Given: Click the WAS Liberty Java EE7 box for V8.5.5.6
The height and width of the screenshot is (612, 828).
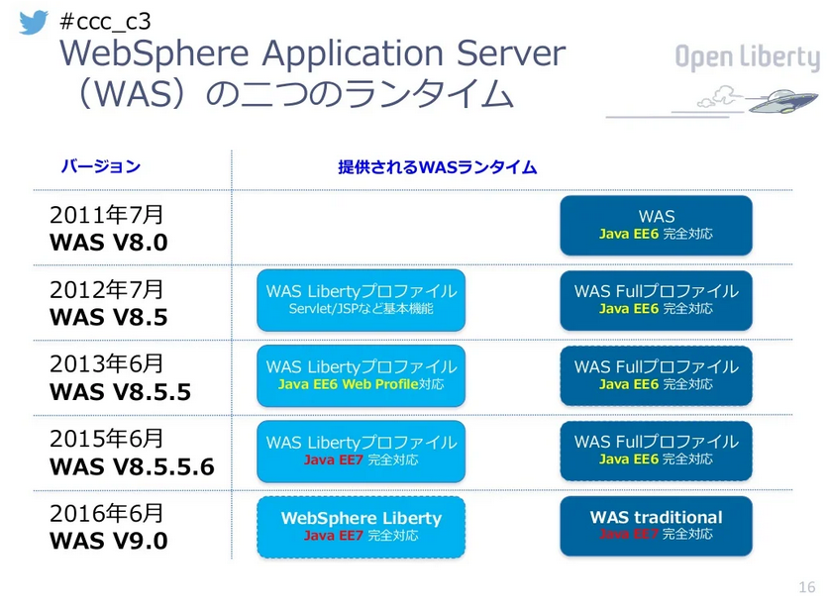Looking at the screenshot, I should click(x=361, y=451).
